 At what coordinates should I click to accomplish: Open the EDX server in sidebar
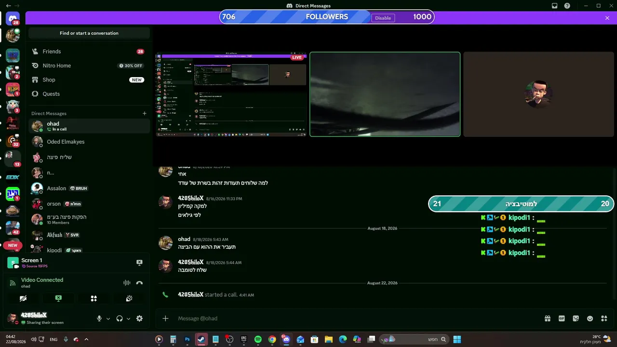click(13, 177)
